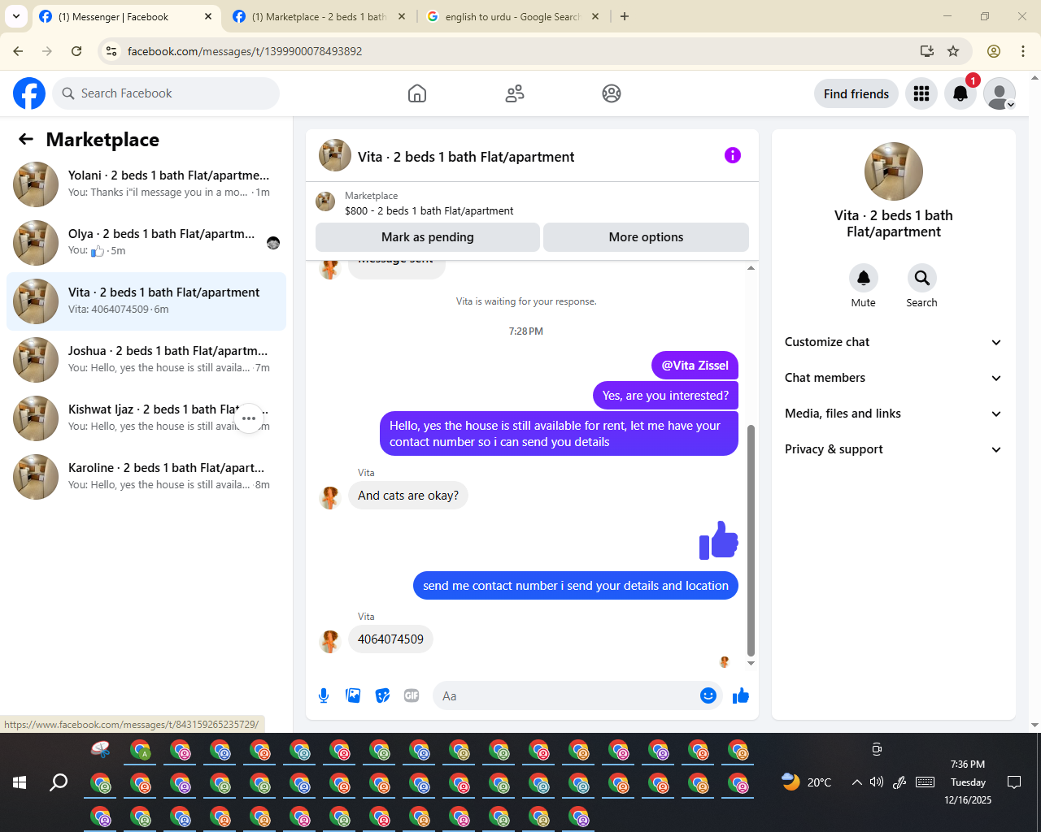Select the Messenger Facebook browser tab
Screen dimensions: 1041x832
[126, 16]
